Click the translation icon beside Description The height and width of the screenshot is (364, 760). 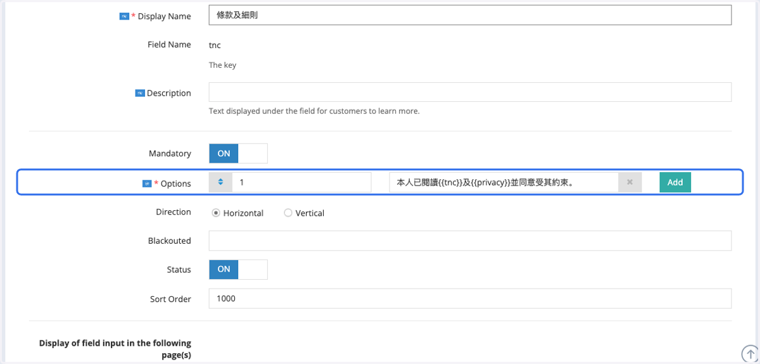(x=140, y=93)
